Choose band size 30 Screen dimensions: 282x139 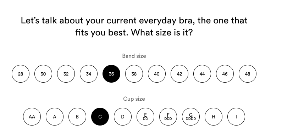tap(43, 74)
